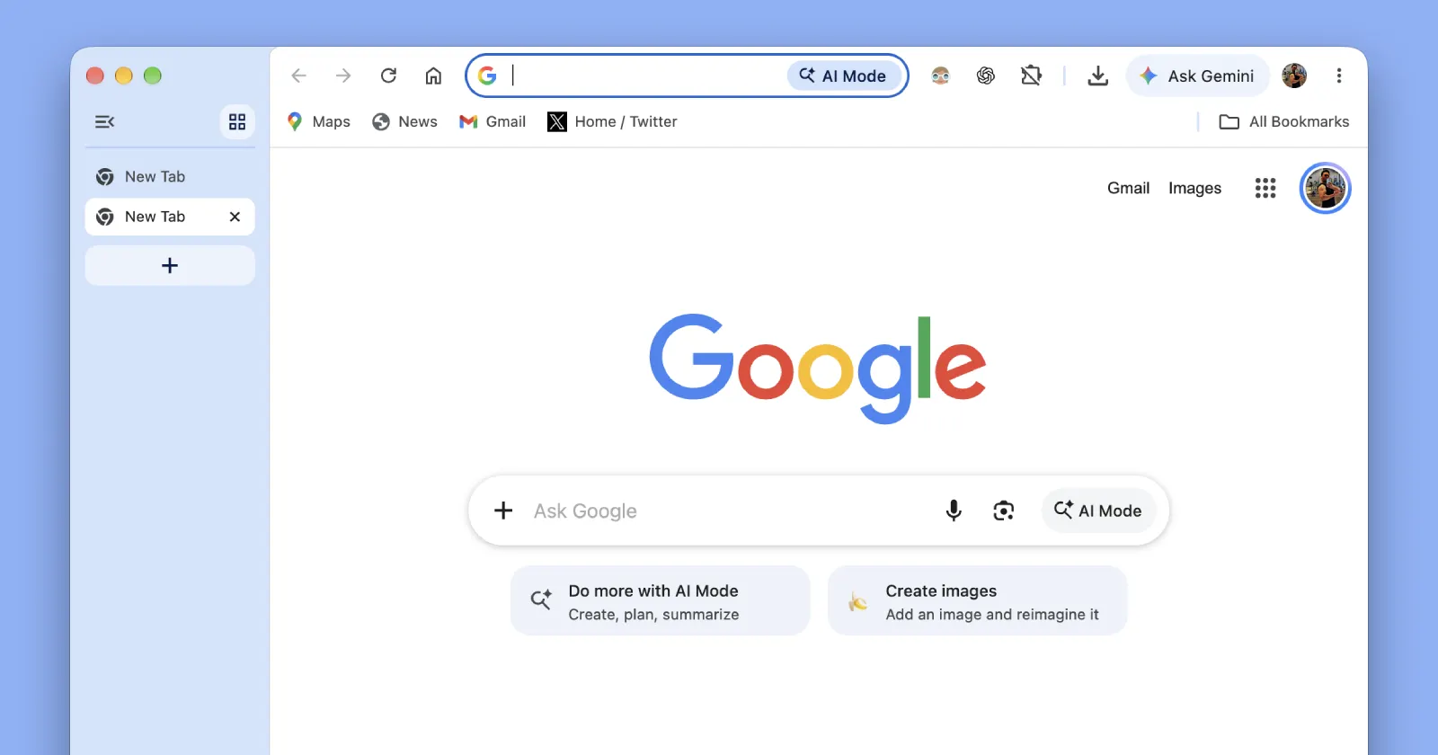Reload the page with the refresh icon
Viewport: 1438px width, 755px height.
(x=388, y=75)
